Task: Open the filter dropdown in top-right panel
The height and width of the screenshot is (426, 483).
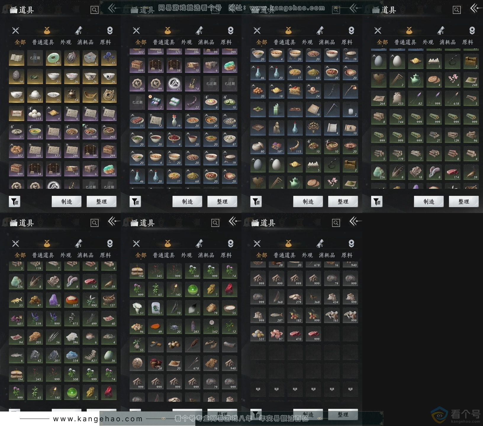Action: [377, 202]
